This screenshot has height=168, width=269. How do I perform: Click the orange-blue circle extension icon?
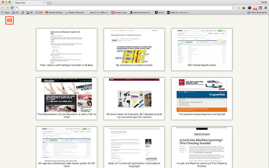pos(244,8)
